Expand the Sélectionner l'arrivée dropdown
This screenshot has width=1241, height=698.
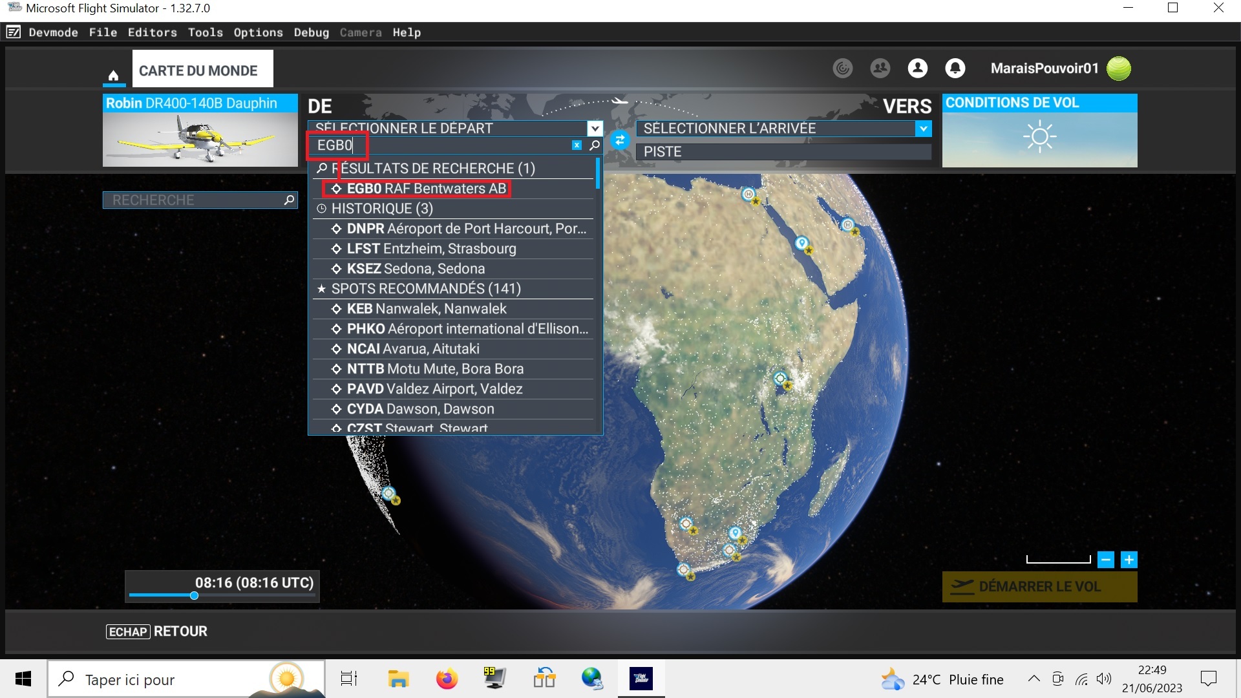click(x=924, y=128)
